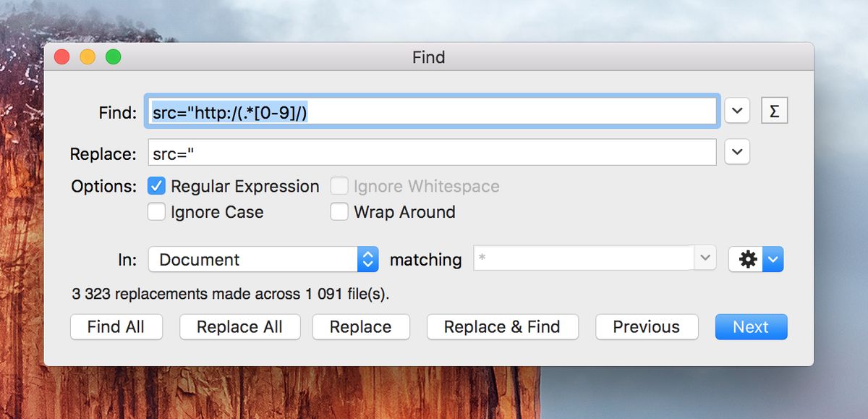Focus the Replace text field
Viewport: 868px width, 419px height.
432,153
